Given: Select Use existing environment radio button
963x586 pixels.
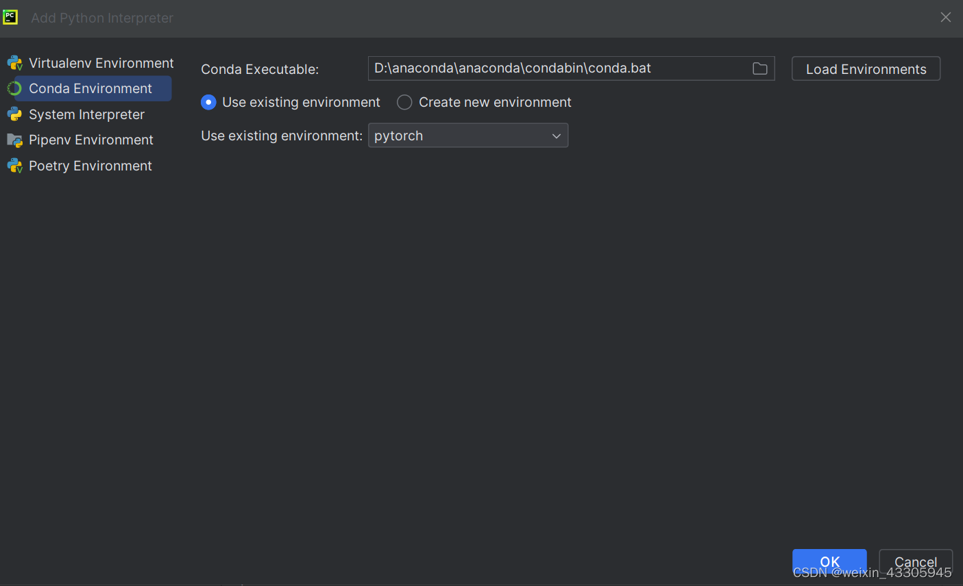Looking at the screenshot, I should [x=208, y=102].
